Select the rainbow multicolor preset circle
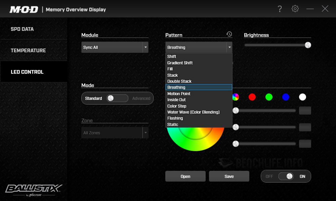The width and height of the screenshot is (336, 201). coord(236,97)
